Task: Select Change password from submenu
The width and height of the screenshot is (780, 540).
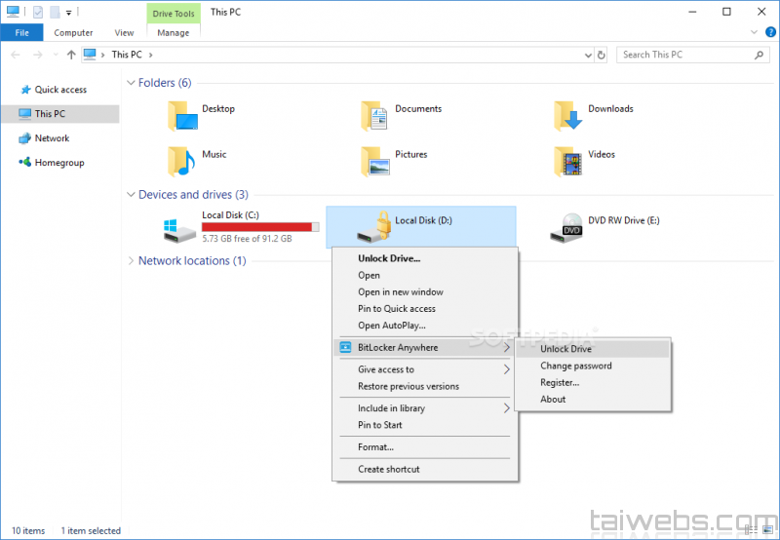Action: tap(576, 366)
